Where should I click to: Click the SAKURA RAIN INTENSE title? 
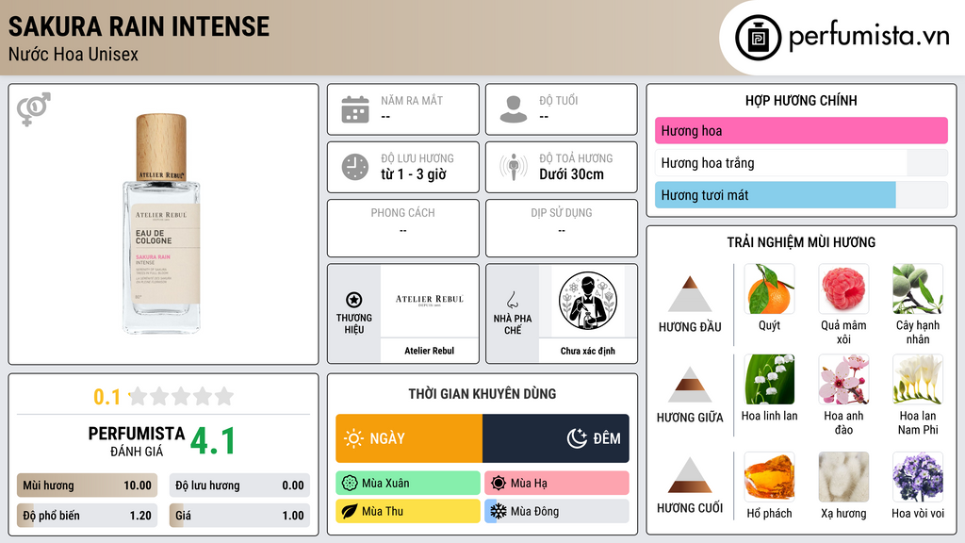click(x=139, y=26)
